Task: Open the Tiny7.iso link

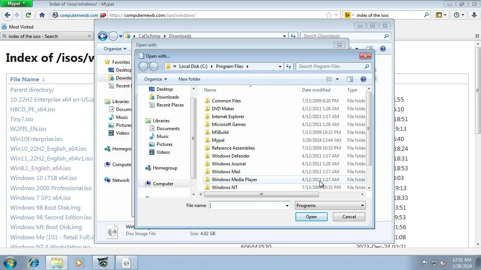Action: coord(21,119)
